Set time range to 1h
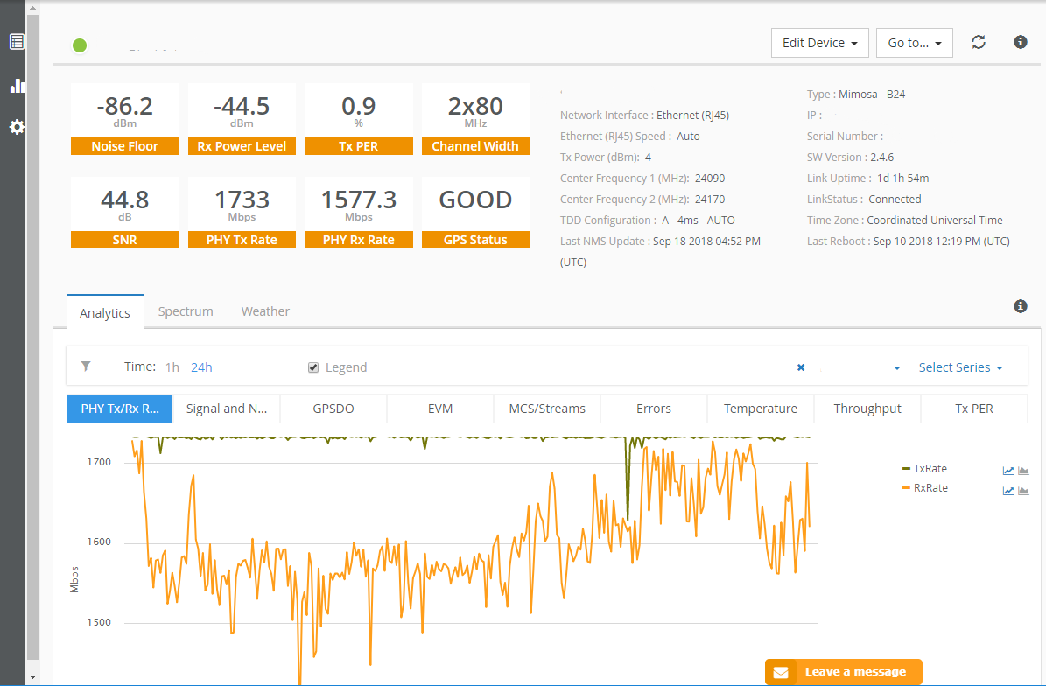The image size is (1046, 686). pos(172,367)
